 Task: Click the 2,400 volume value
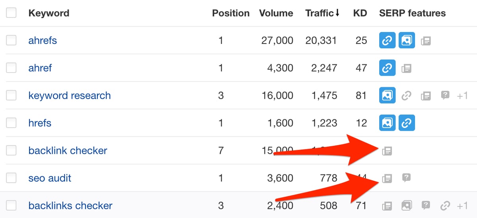point(280,206)
